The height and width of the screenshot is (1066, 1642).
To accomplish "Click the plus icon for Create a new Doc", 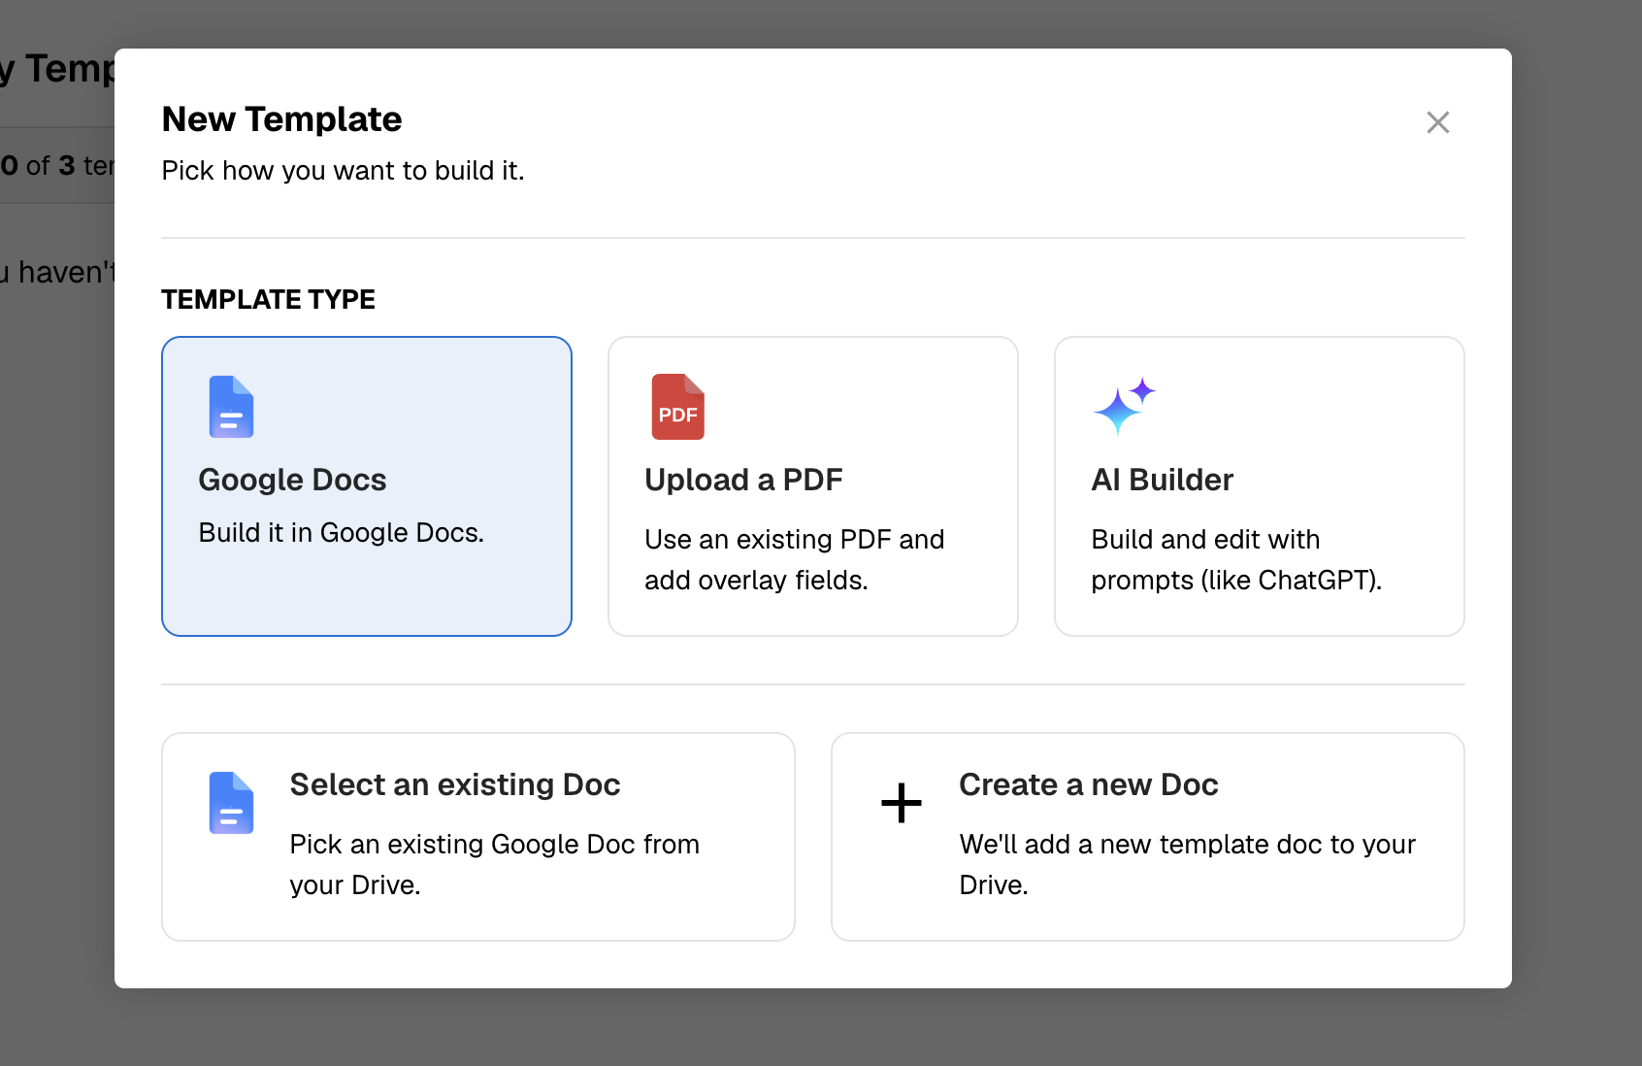I will (901, 803).
